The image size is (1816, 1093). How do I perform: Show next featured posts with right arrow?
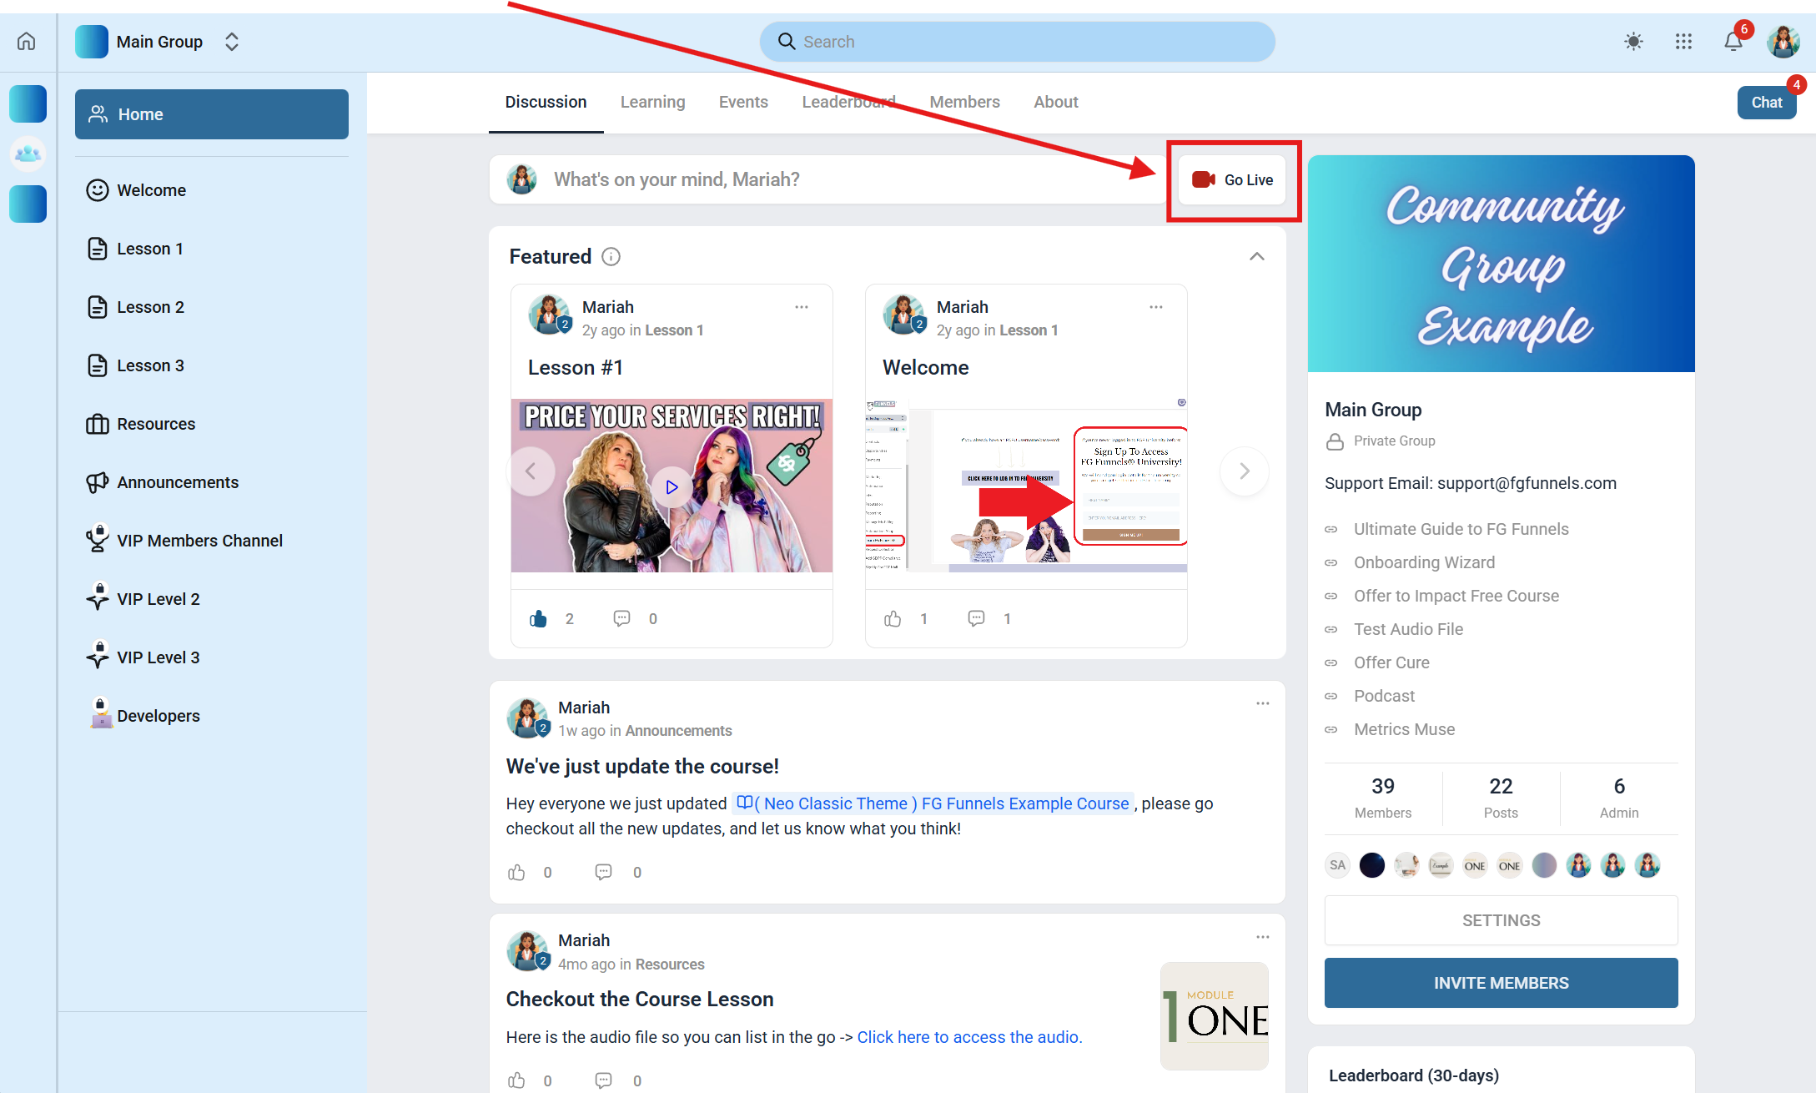[x=1244, y=471]
